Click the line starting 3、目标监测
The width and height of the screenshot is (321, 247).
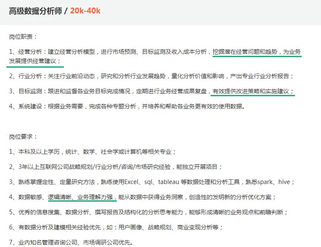(x=151, y=91)
